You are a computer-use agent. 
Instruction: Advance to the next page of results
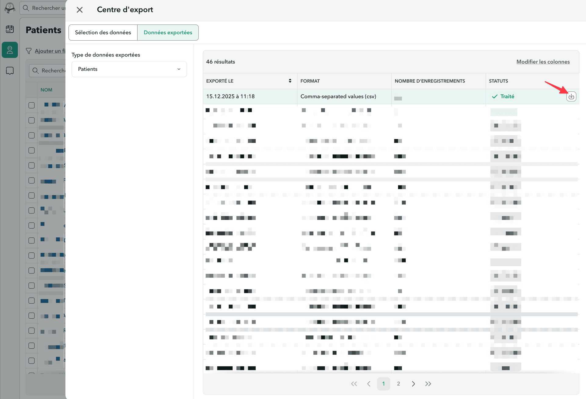tap(413, 384)
